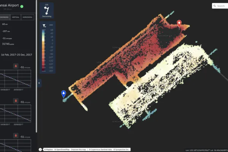Click the blue map pin marker
Image resolution: width=228 pixels, height=152 pixels.
click(63, 93)
